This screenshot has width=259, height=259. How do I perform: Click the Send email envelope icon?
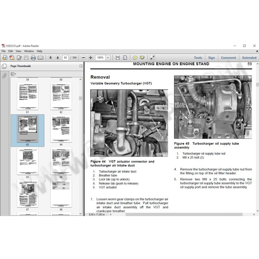[x=40, y=58]
